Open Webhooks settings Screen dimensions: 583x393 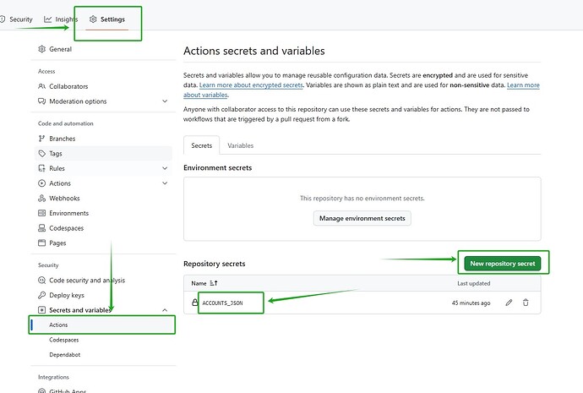(64, 198)
